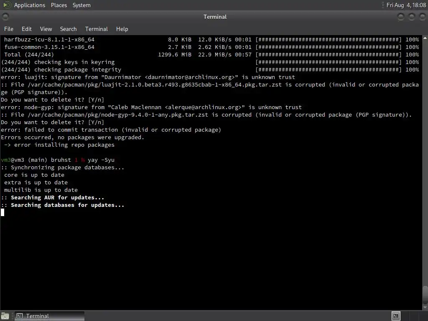The image size is (428, 321).
Task: Click 'harfbuzz-icu-8.1.1-1-x86_64' package name
Action: (x=49, y=40)
